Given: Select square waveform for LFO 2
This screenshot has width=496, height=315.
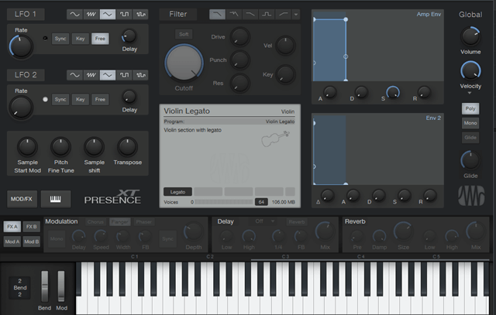Looking at the screenshot, I should (124, 75).
